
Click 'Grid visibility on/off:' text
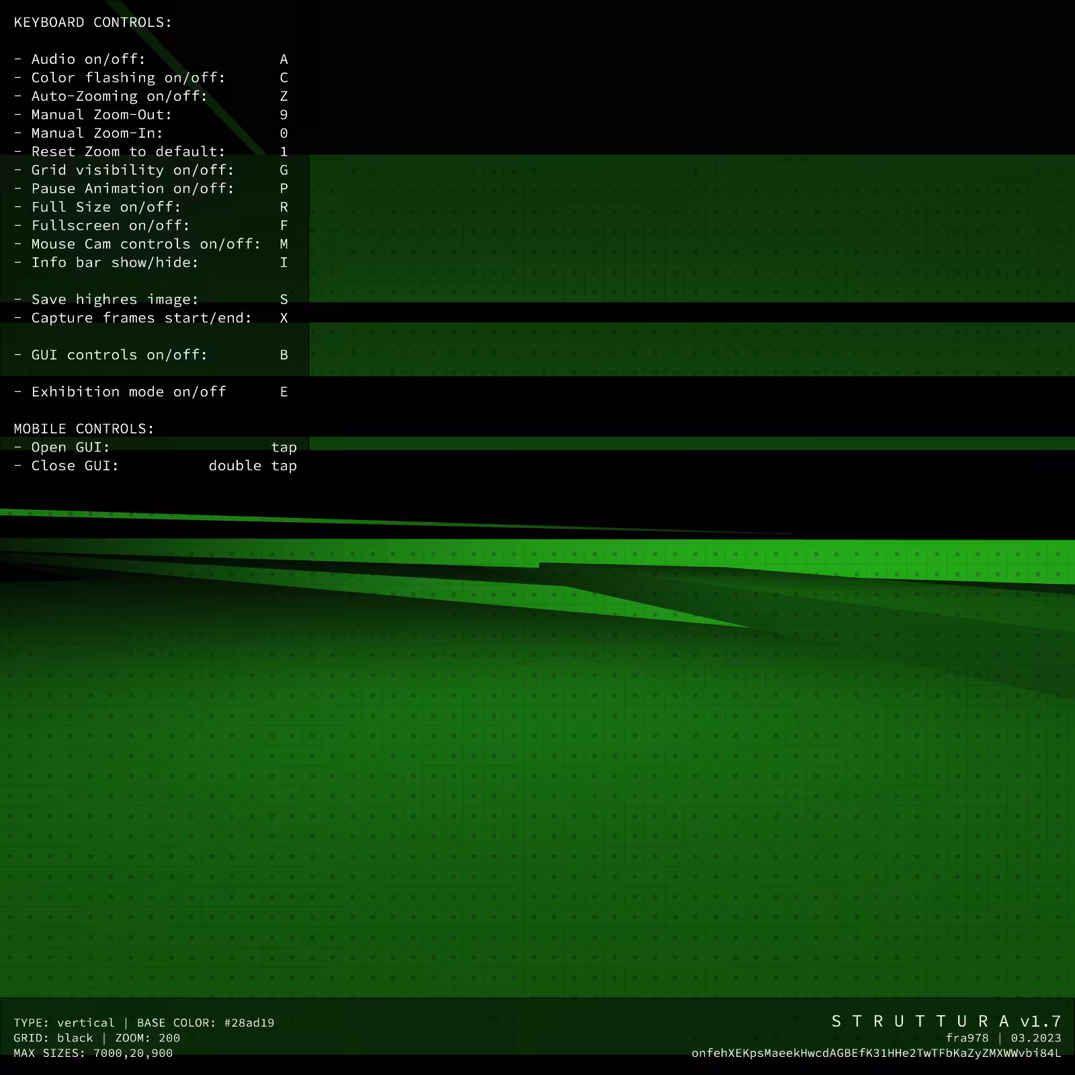132,170
